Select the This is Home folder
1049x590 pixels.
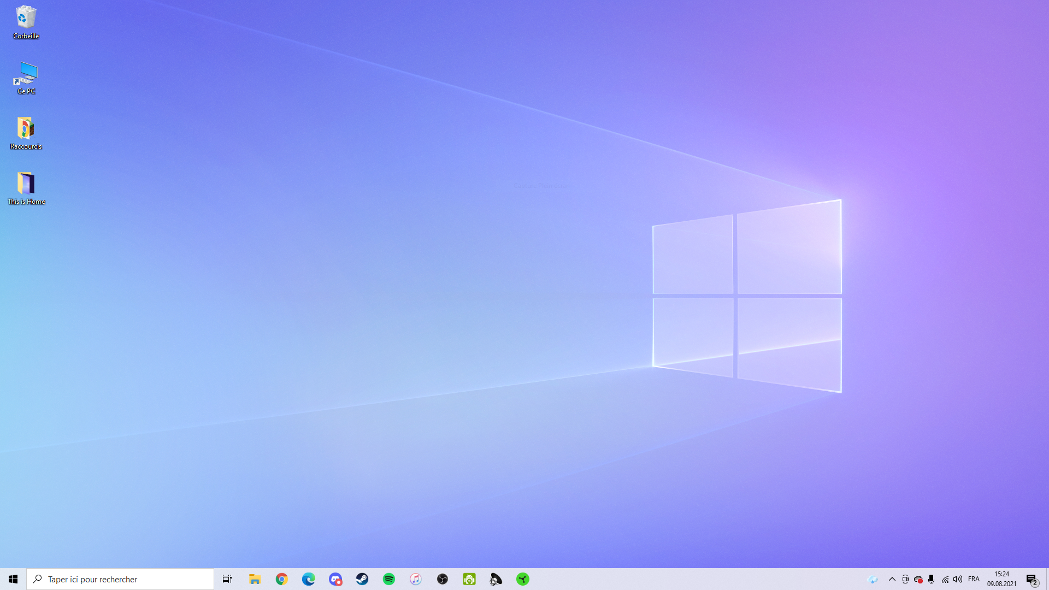click(26, 188)
